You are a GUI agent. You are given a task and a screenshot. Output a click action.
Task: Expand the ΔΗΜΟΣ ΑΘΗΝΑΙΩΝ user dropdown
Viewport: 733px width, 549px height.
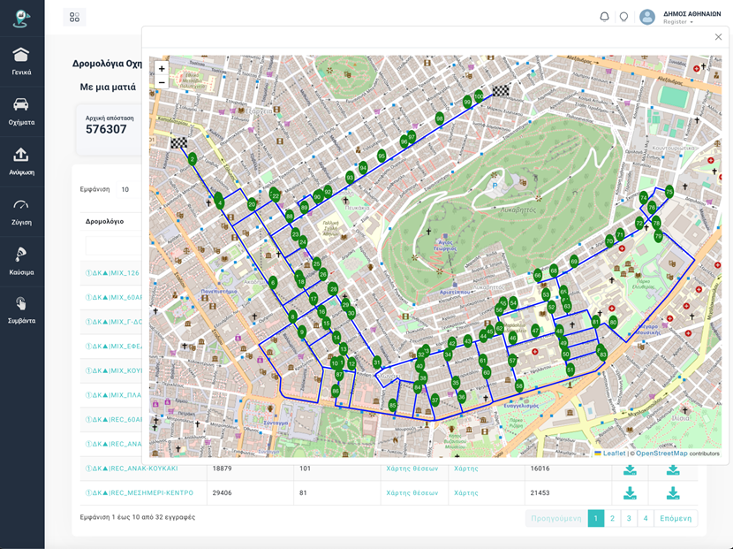(680, 17)
